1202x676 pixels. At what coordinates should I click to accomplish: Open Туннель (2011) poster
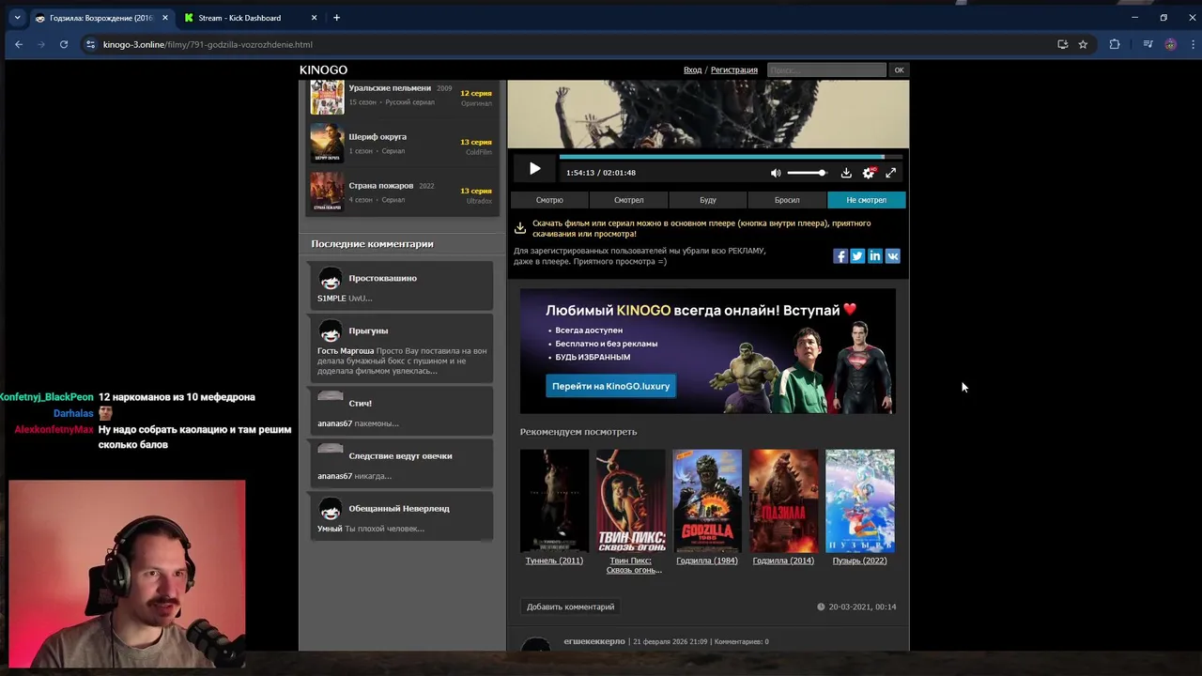[554, 500]
